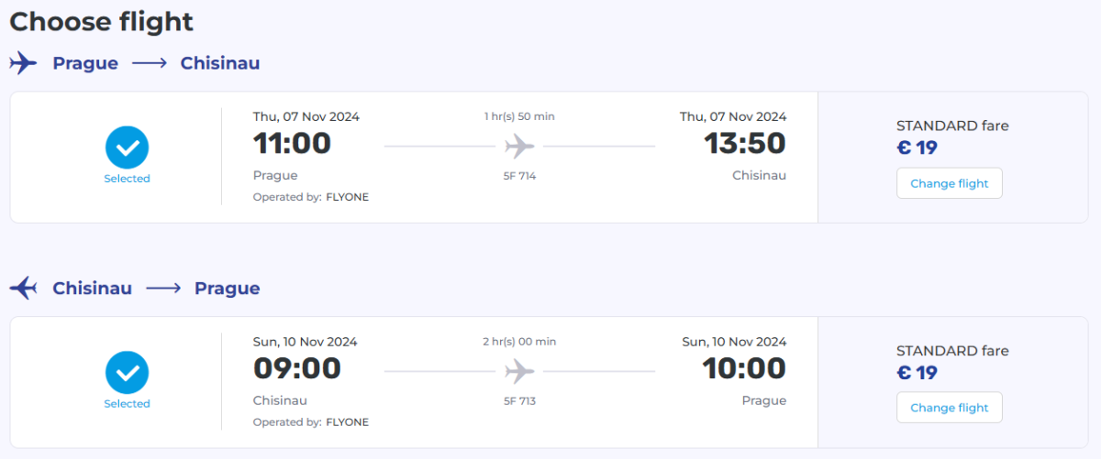
Task: Click the Selected label under the first checkmark
Action: [x=127, y=179]
